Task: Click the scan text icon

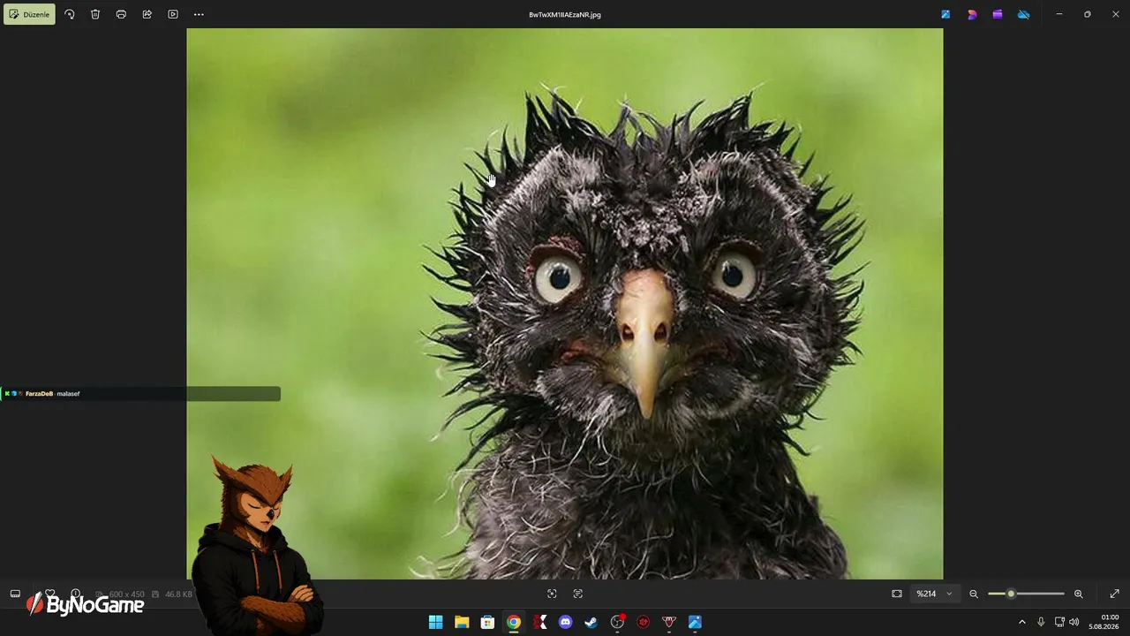Action: coord(578,594)
